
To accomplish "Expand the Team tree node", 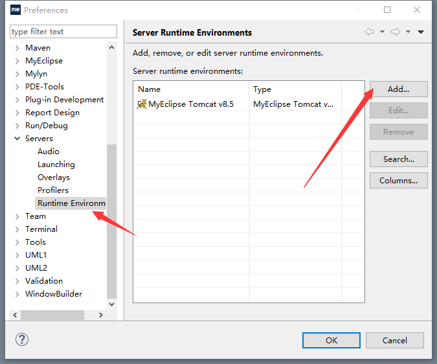I will coord(17,216).
